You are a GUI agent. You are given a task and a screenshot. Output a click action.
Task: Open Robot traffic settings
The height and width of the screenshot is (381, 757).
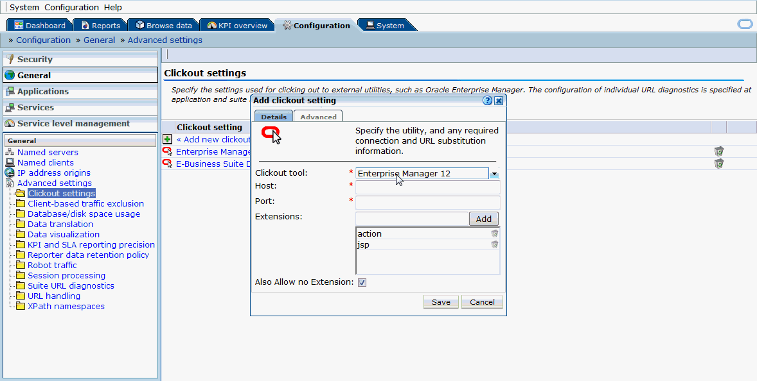tap(52, 265)
